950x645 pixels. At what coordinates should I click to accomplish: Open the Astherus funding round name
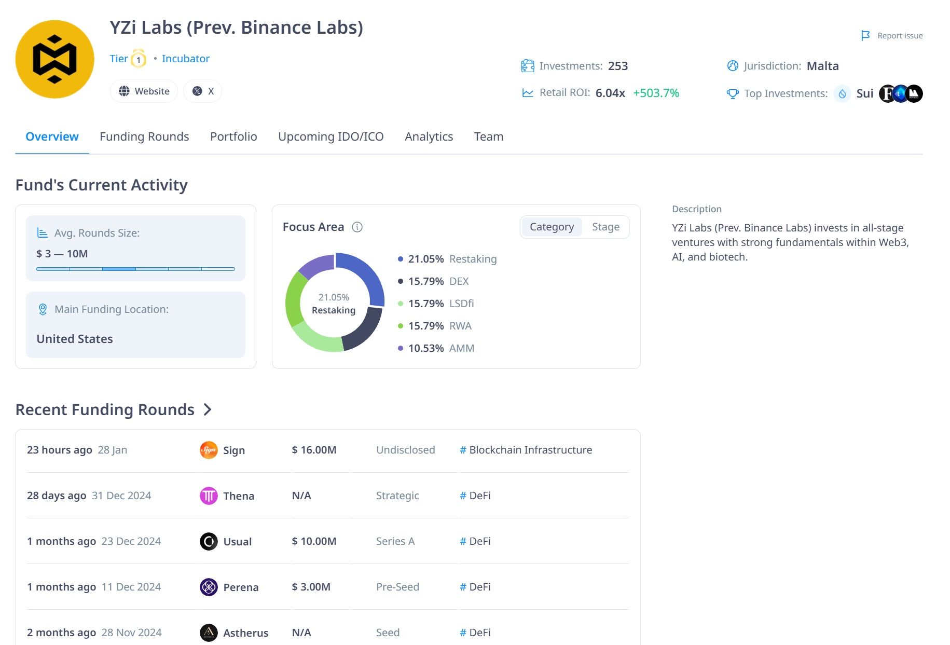click(x=246, y=633)
